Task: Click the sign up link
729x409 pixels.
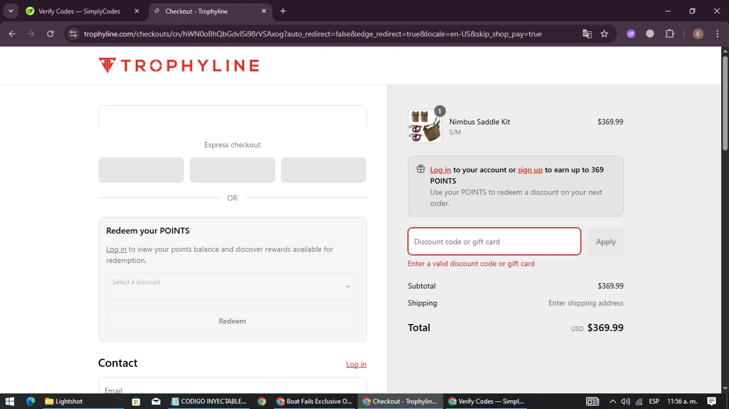Action: (530, 170)
